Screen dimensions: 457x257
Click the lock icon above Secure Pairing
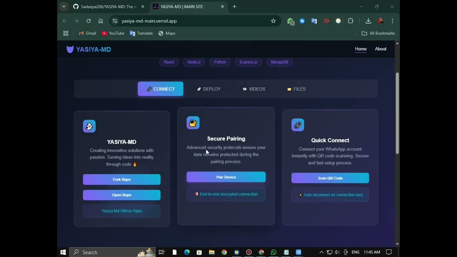pos(193,123)
